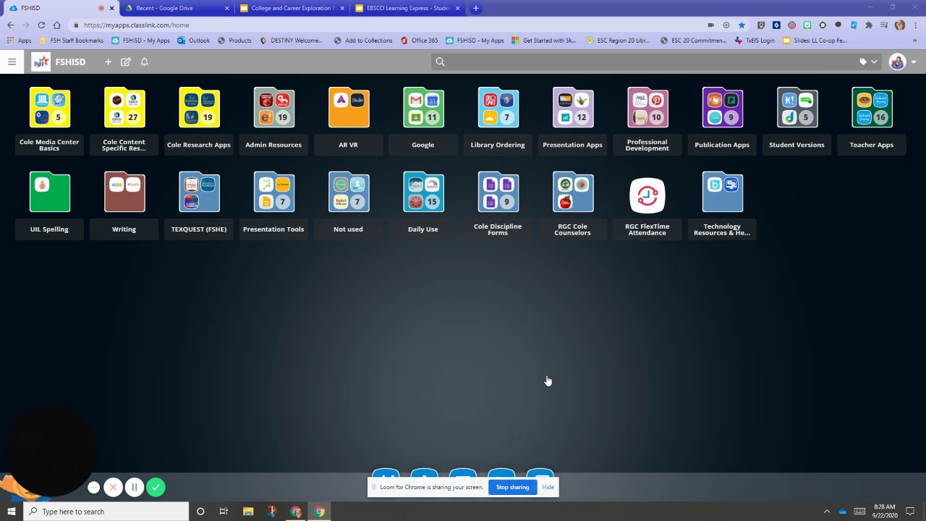Open the Office 365 bookmark
The height and width of the screenshot is (521, 926).
(419, 41)
